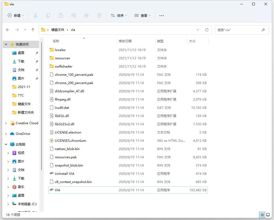Click the Rename icon in toolbar

pos(74,15)
